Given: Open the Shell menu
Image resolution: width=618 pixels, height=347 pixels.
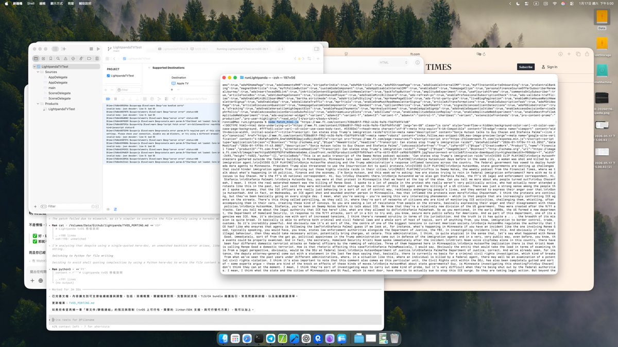Looking at the screenshot, I should click(31, 3).
